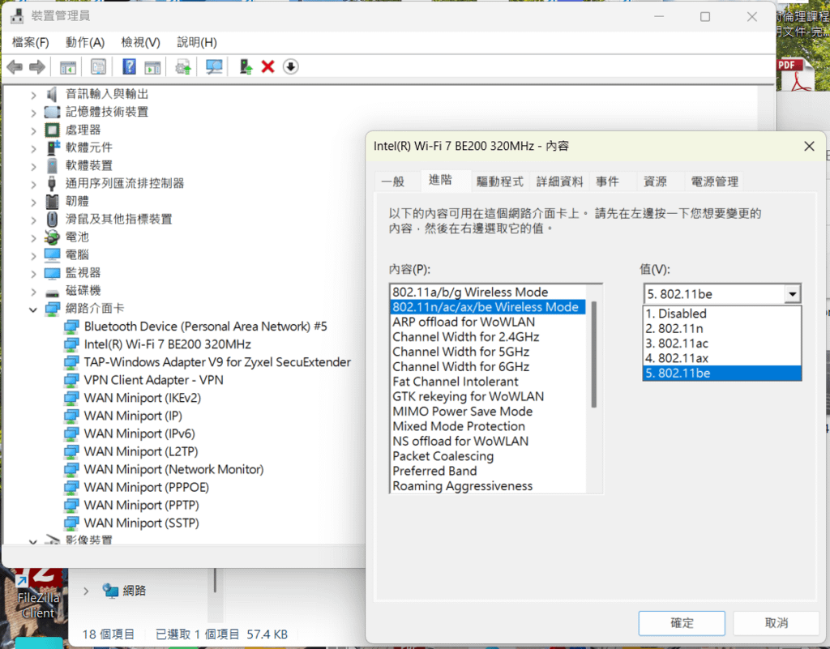The width and height of the screenshot is (830, 649).
Task: Click the mouse icon beside 滑鼠及其他指標裝置
Action: click(x=52, y=219)
